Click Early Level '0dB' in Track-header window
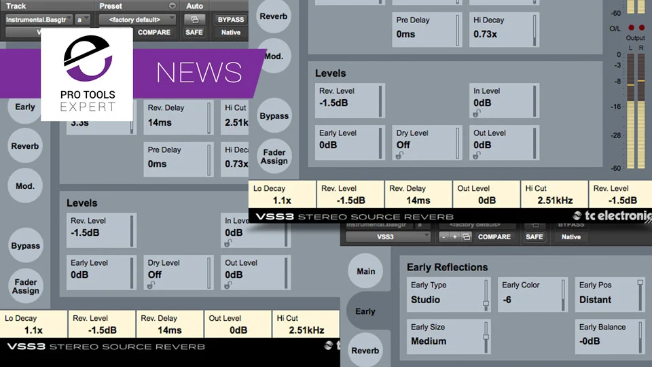652x367 pixels. pos(79,275)
